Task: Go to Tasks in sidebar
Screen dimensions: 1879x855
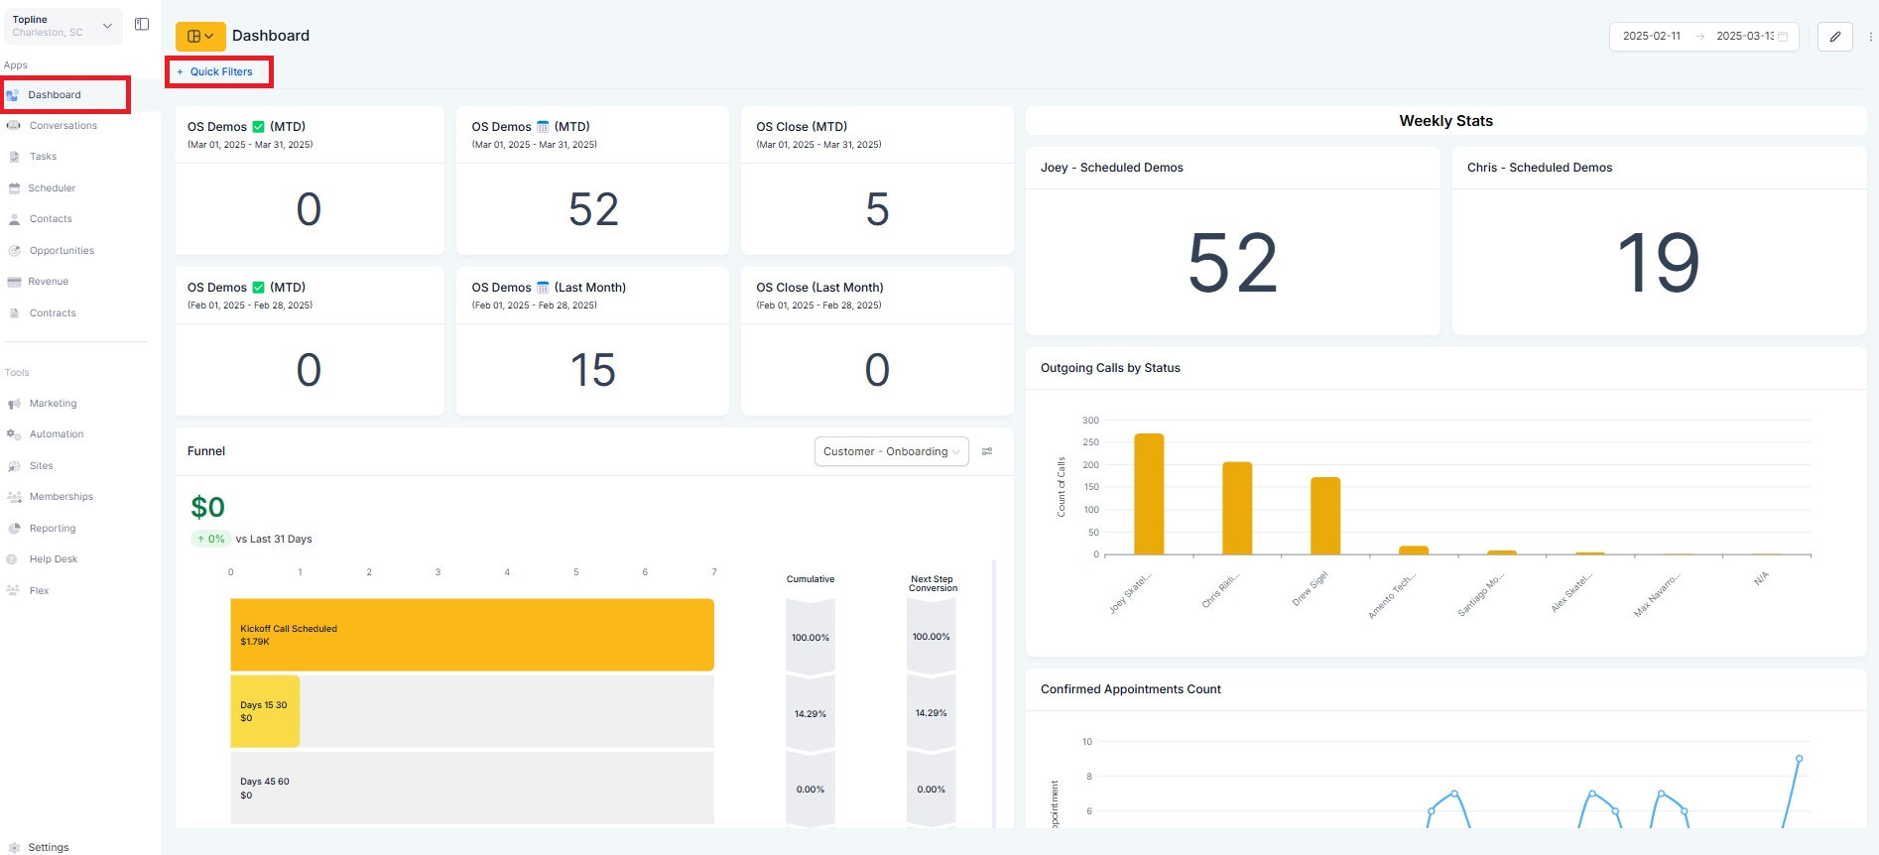Action: tap(44, 157)
